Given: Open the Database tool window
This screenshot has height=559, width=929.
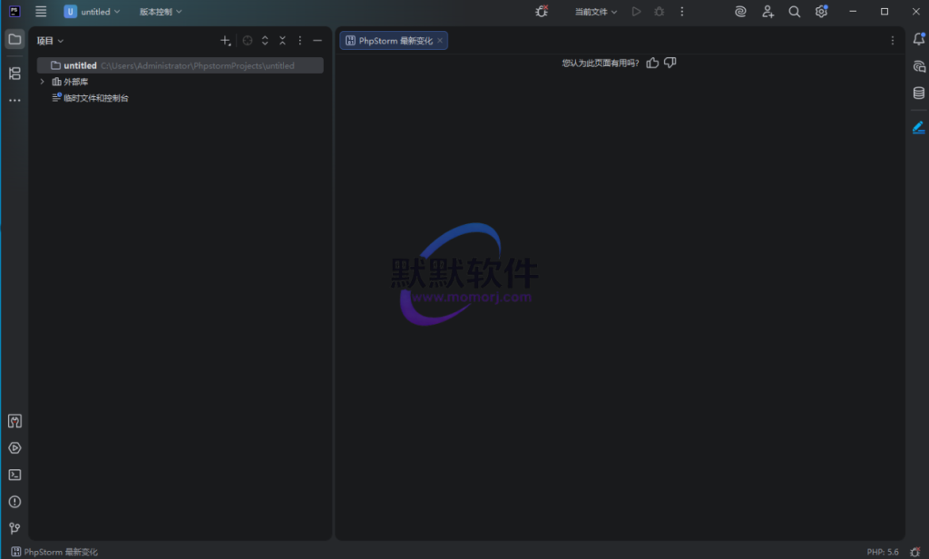Looking at the screenshot, I should pos(919,93).
